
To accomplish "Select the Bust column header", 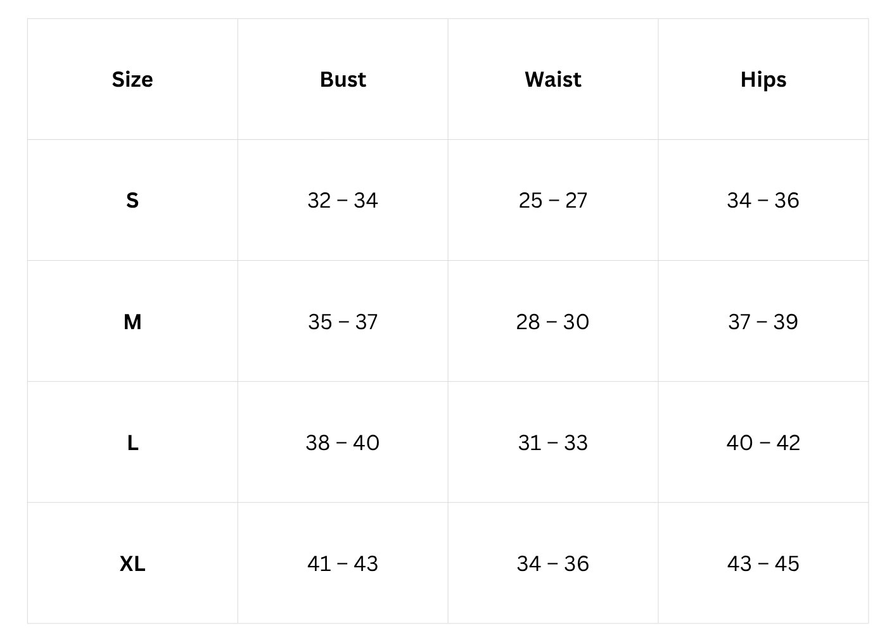I will (343, 80).
